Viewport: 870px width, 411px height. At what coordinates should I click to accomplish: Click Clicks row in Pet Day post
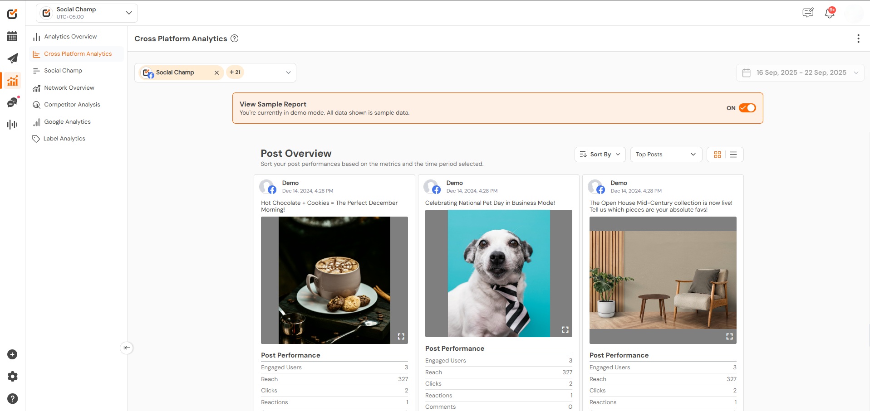tap(499, 384)
